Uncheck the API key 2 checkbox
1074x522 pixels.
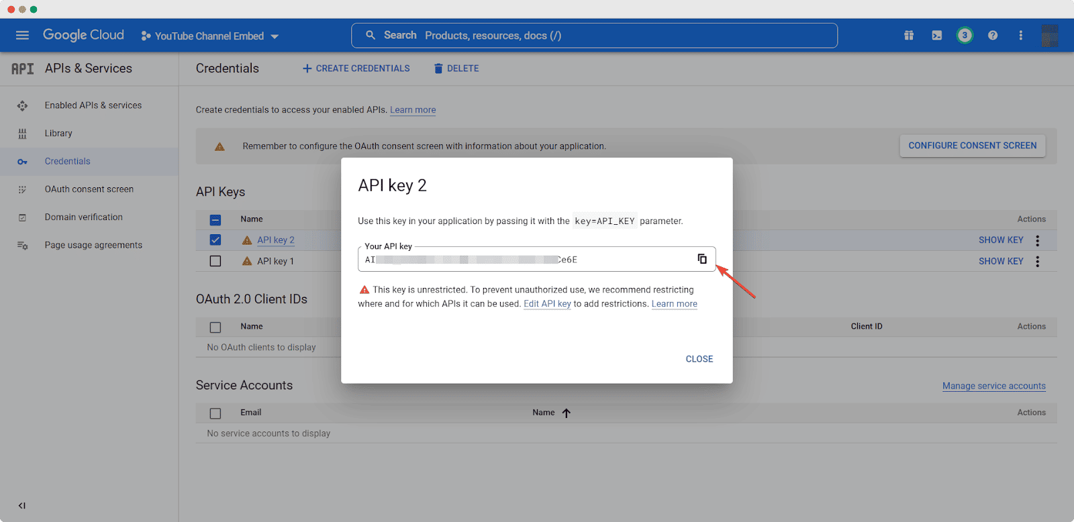tap(215, 240)
